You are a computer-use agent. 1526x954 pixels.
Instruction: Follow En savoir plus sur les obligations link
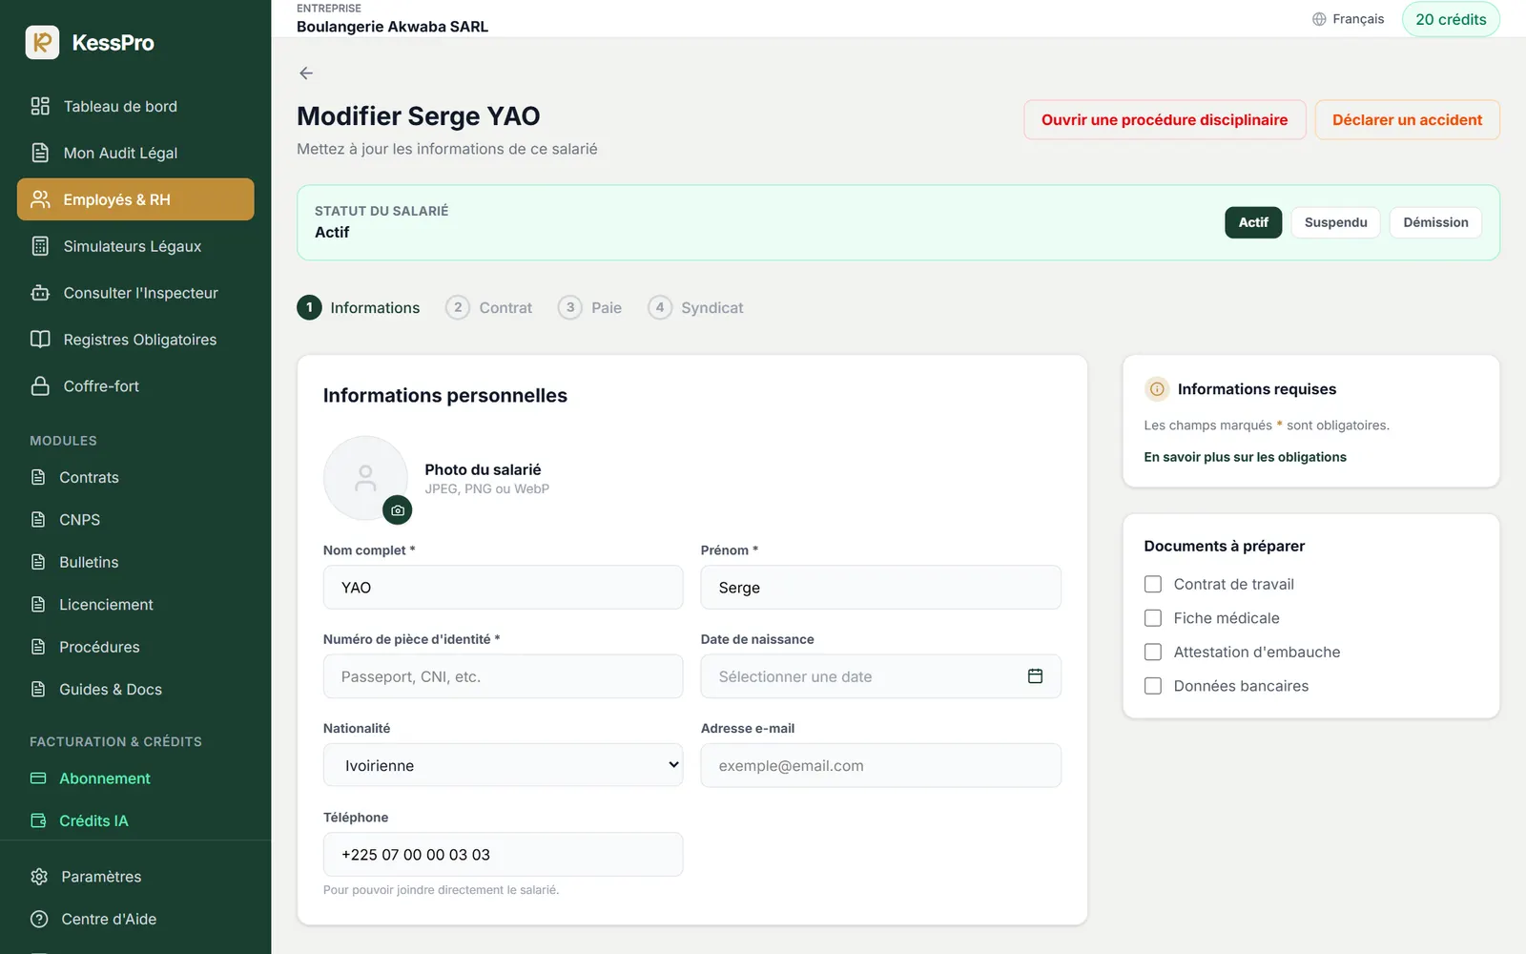pyautogui.click(x=1245, y=457)
